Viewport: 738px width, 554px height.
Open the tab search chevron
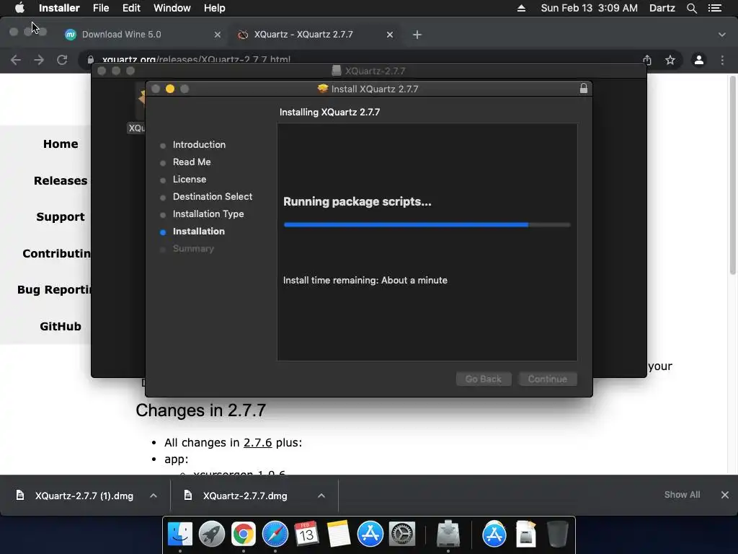(722, 35)
